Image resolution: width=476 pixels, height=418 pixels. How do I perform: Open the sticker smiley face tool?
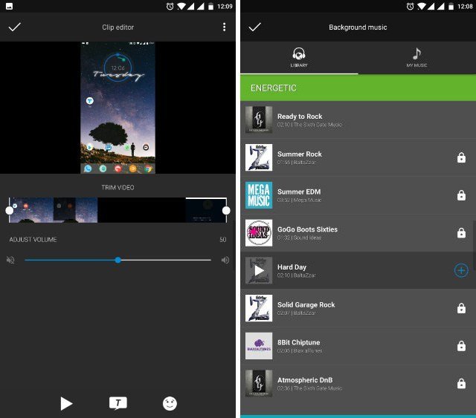[170, 403]
